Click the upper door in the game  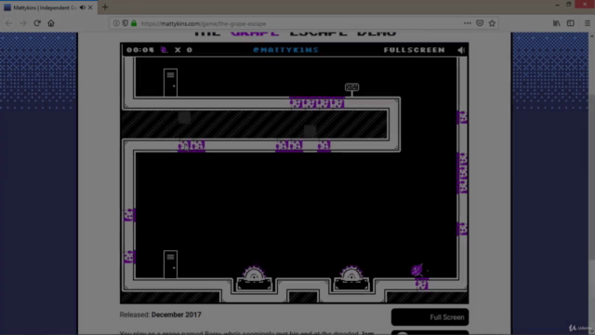tap(170, 83)
